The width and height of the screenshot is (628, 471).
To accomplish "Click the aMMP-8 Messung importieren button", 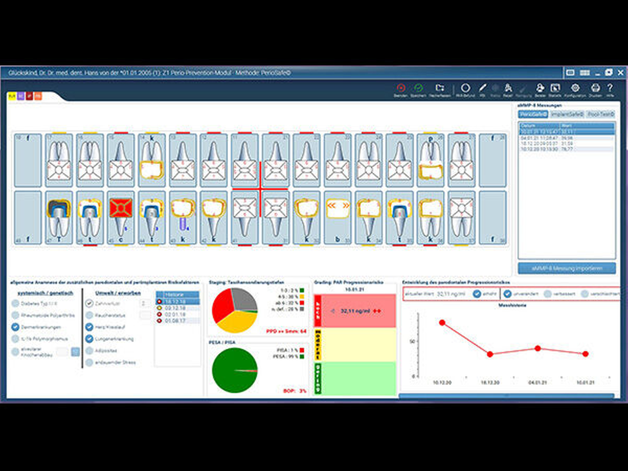I will click(x=567, y=268).
